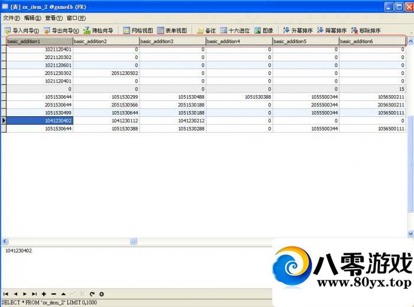Screen dimensions: 414x307
Task: Open the View (查看) menu
Action: [53, 18]
